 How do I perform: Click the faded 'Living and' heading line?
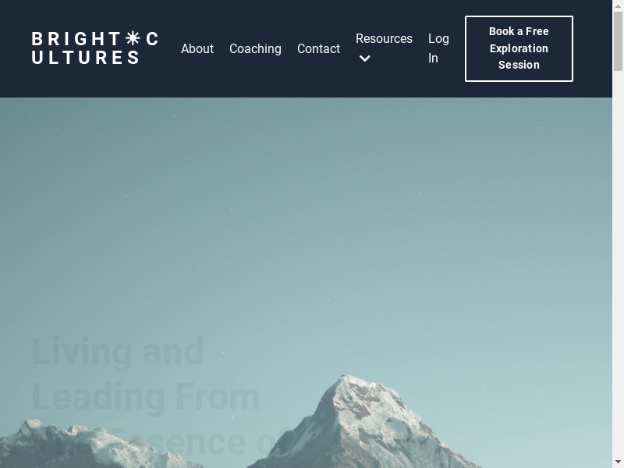coord(118,352)
